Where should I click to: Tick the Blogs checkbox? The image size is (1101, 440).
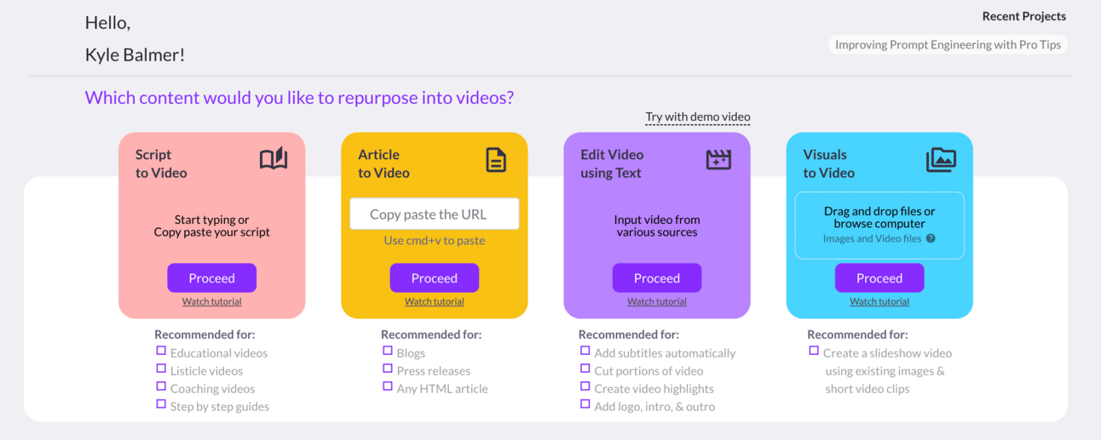388,351
